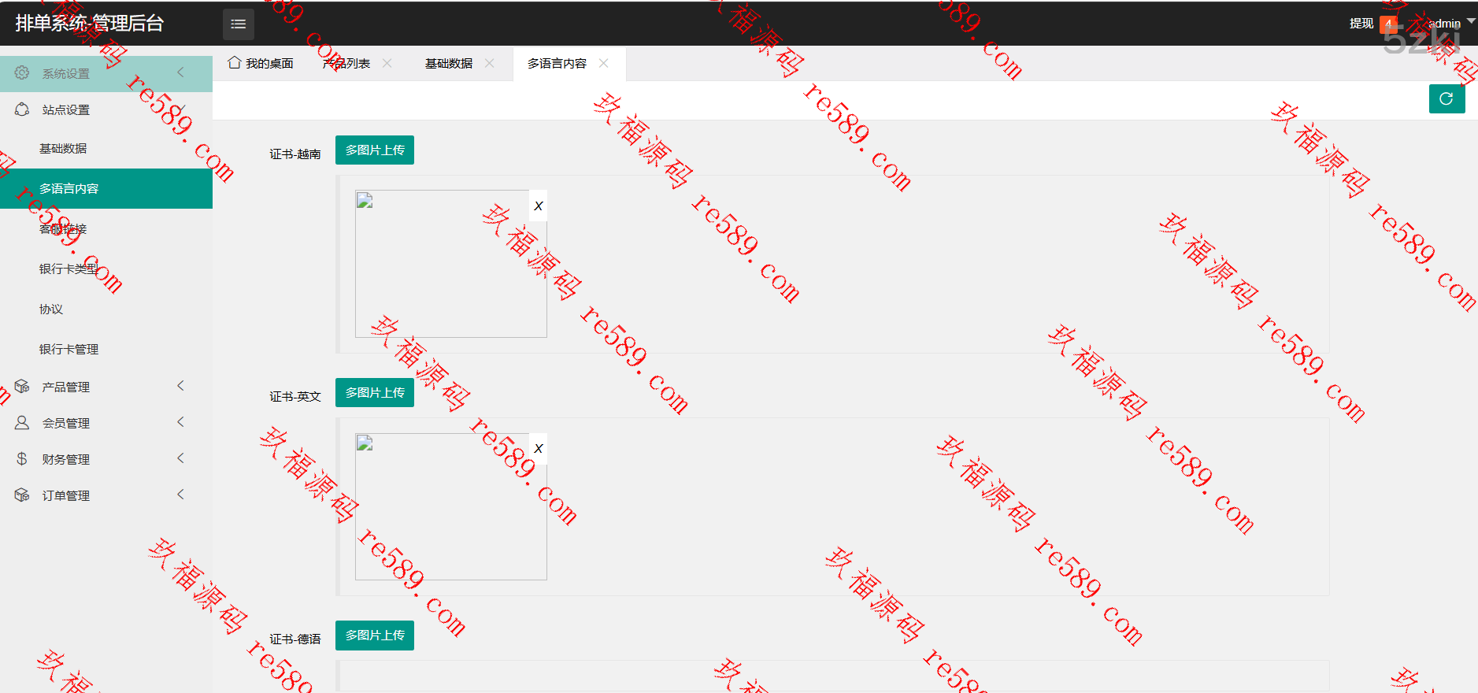Click the home icon on 我的桌面 tab
1478x693 pixels.
coord(234,63)
